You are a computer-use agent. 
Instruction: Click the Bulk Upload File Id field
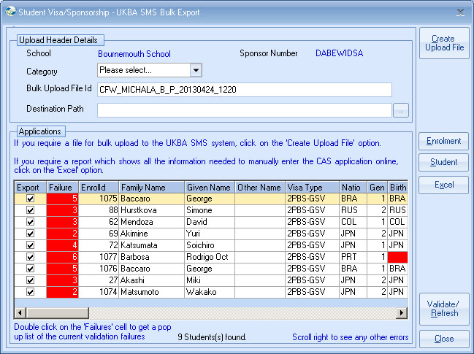click(x=244, y=90)
